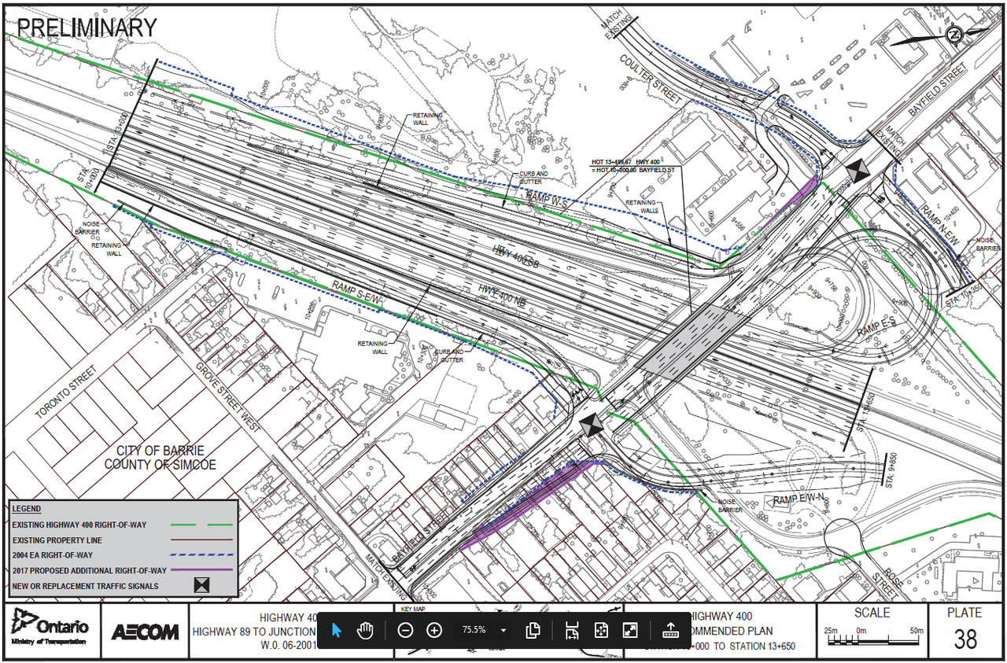The height and width of the screenshot is (663, 1007).
Task: Activate the hand pan tool
Action: pos(365,630)
